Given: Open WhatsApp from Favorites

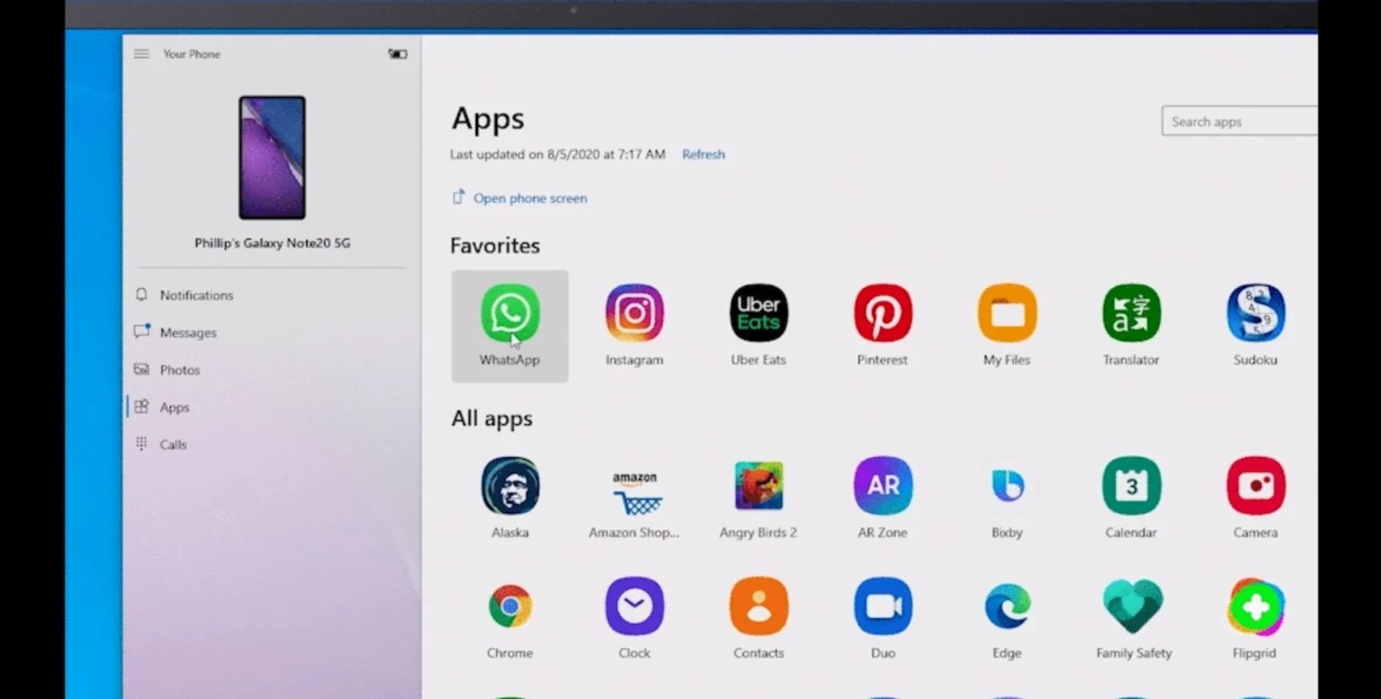Looking at the screenshot, I should (x=510, y=326).
